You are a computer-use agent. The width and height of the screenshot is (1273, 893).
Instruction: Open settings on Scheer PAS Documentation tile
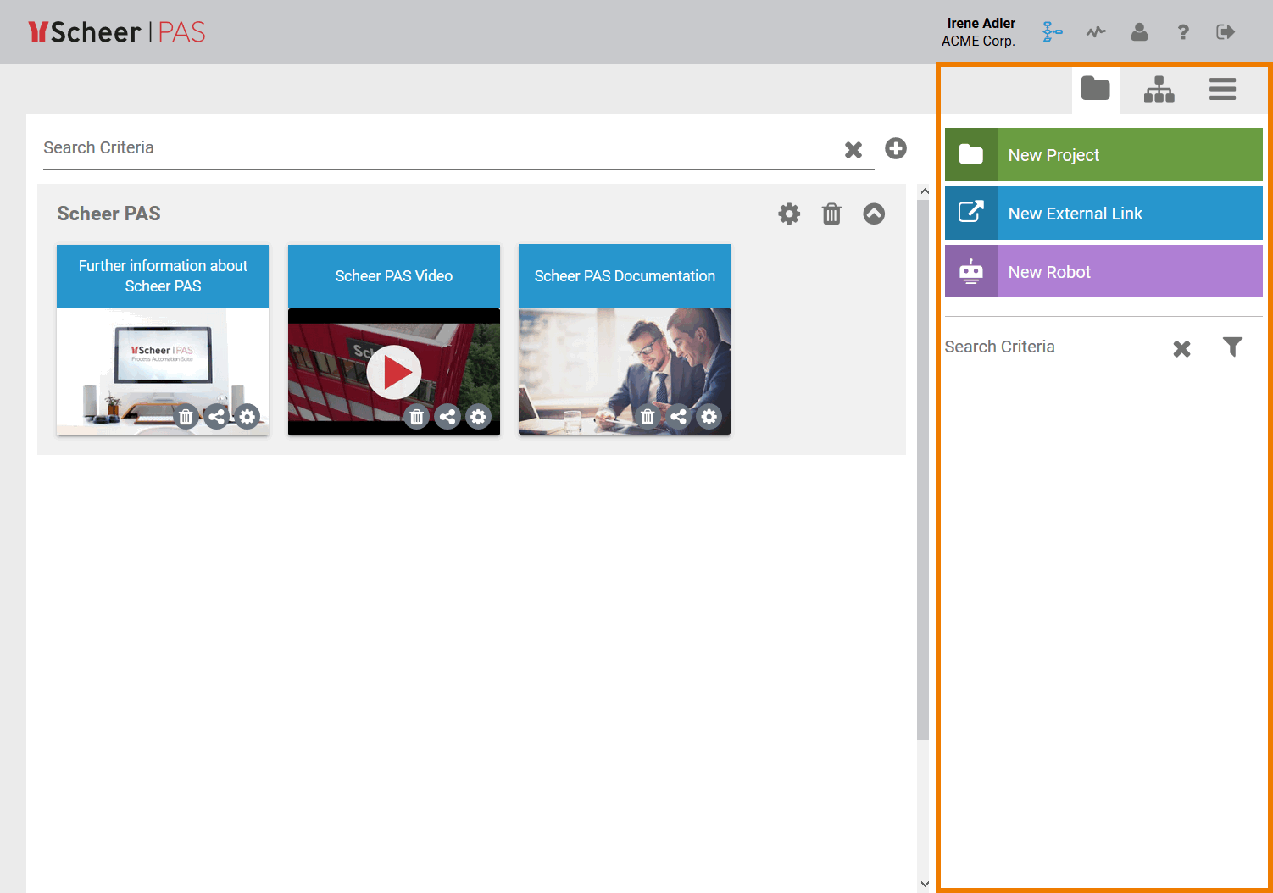(709, 417)
